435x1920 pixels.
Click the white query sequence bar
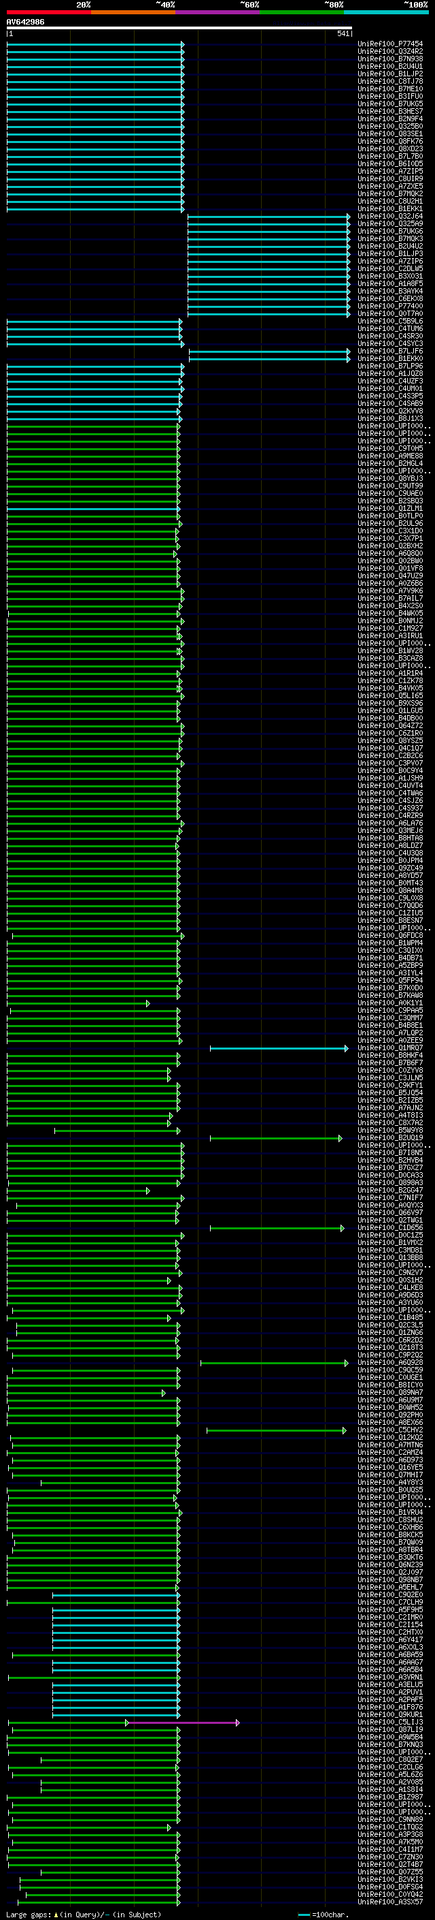[x=179, y=27]
